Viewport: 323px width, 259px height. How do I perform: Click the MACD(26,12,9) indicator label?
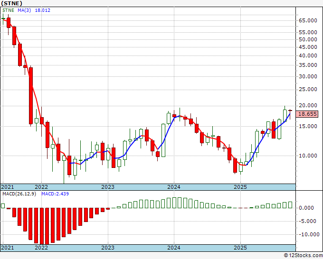click(x=19, y=194)
